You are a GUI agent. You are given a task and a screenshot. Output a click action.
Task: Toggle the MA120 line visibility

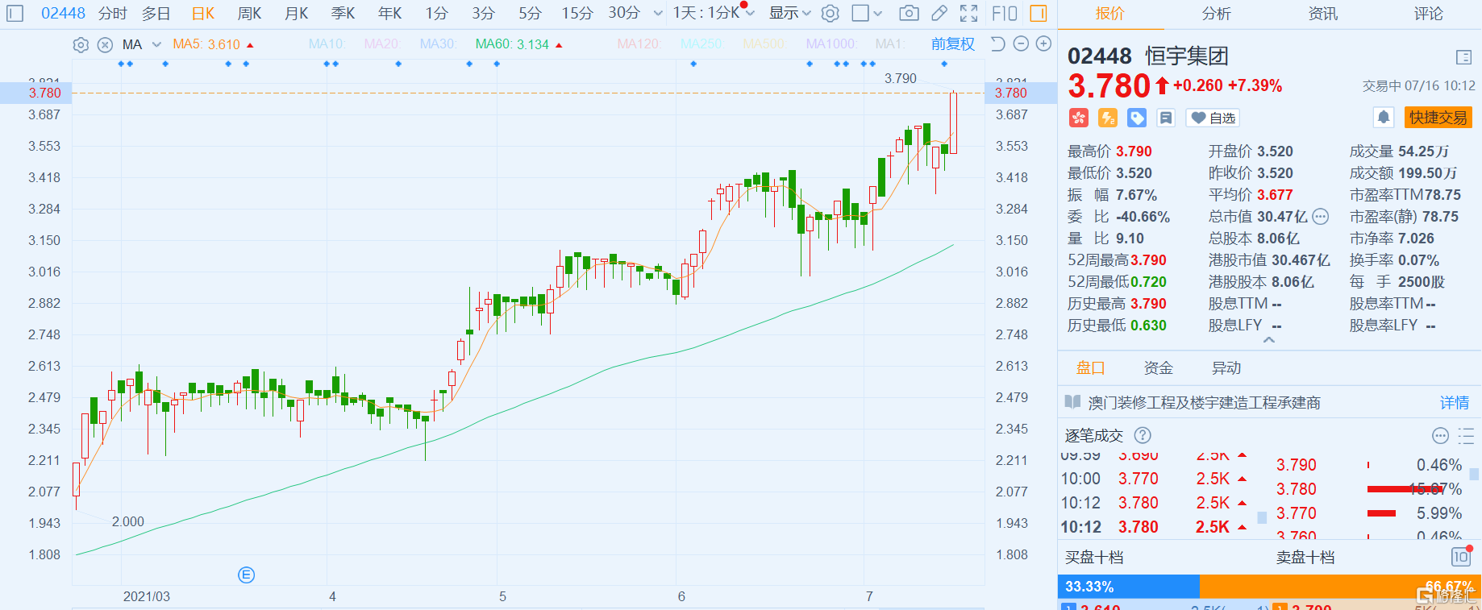coord(639,44)
